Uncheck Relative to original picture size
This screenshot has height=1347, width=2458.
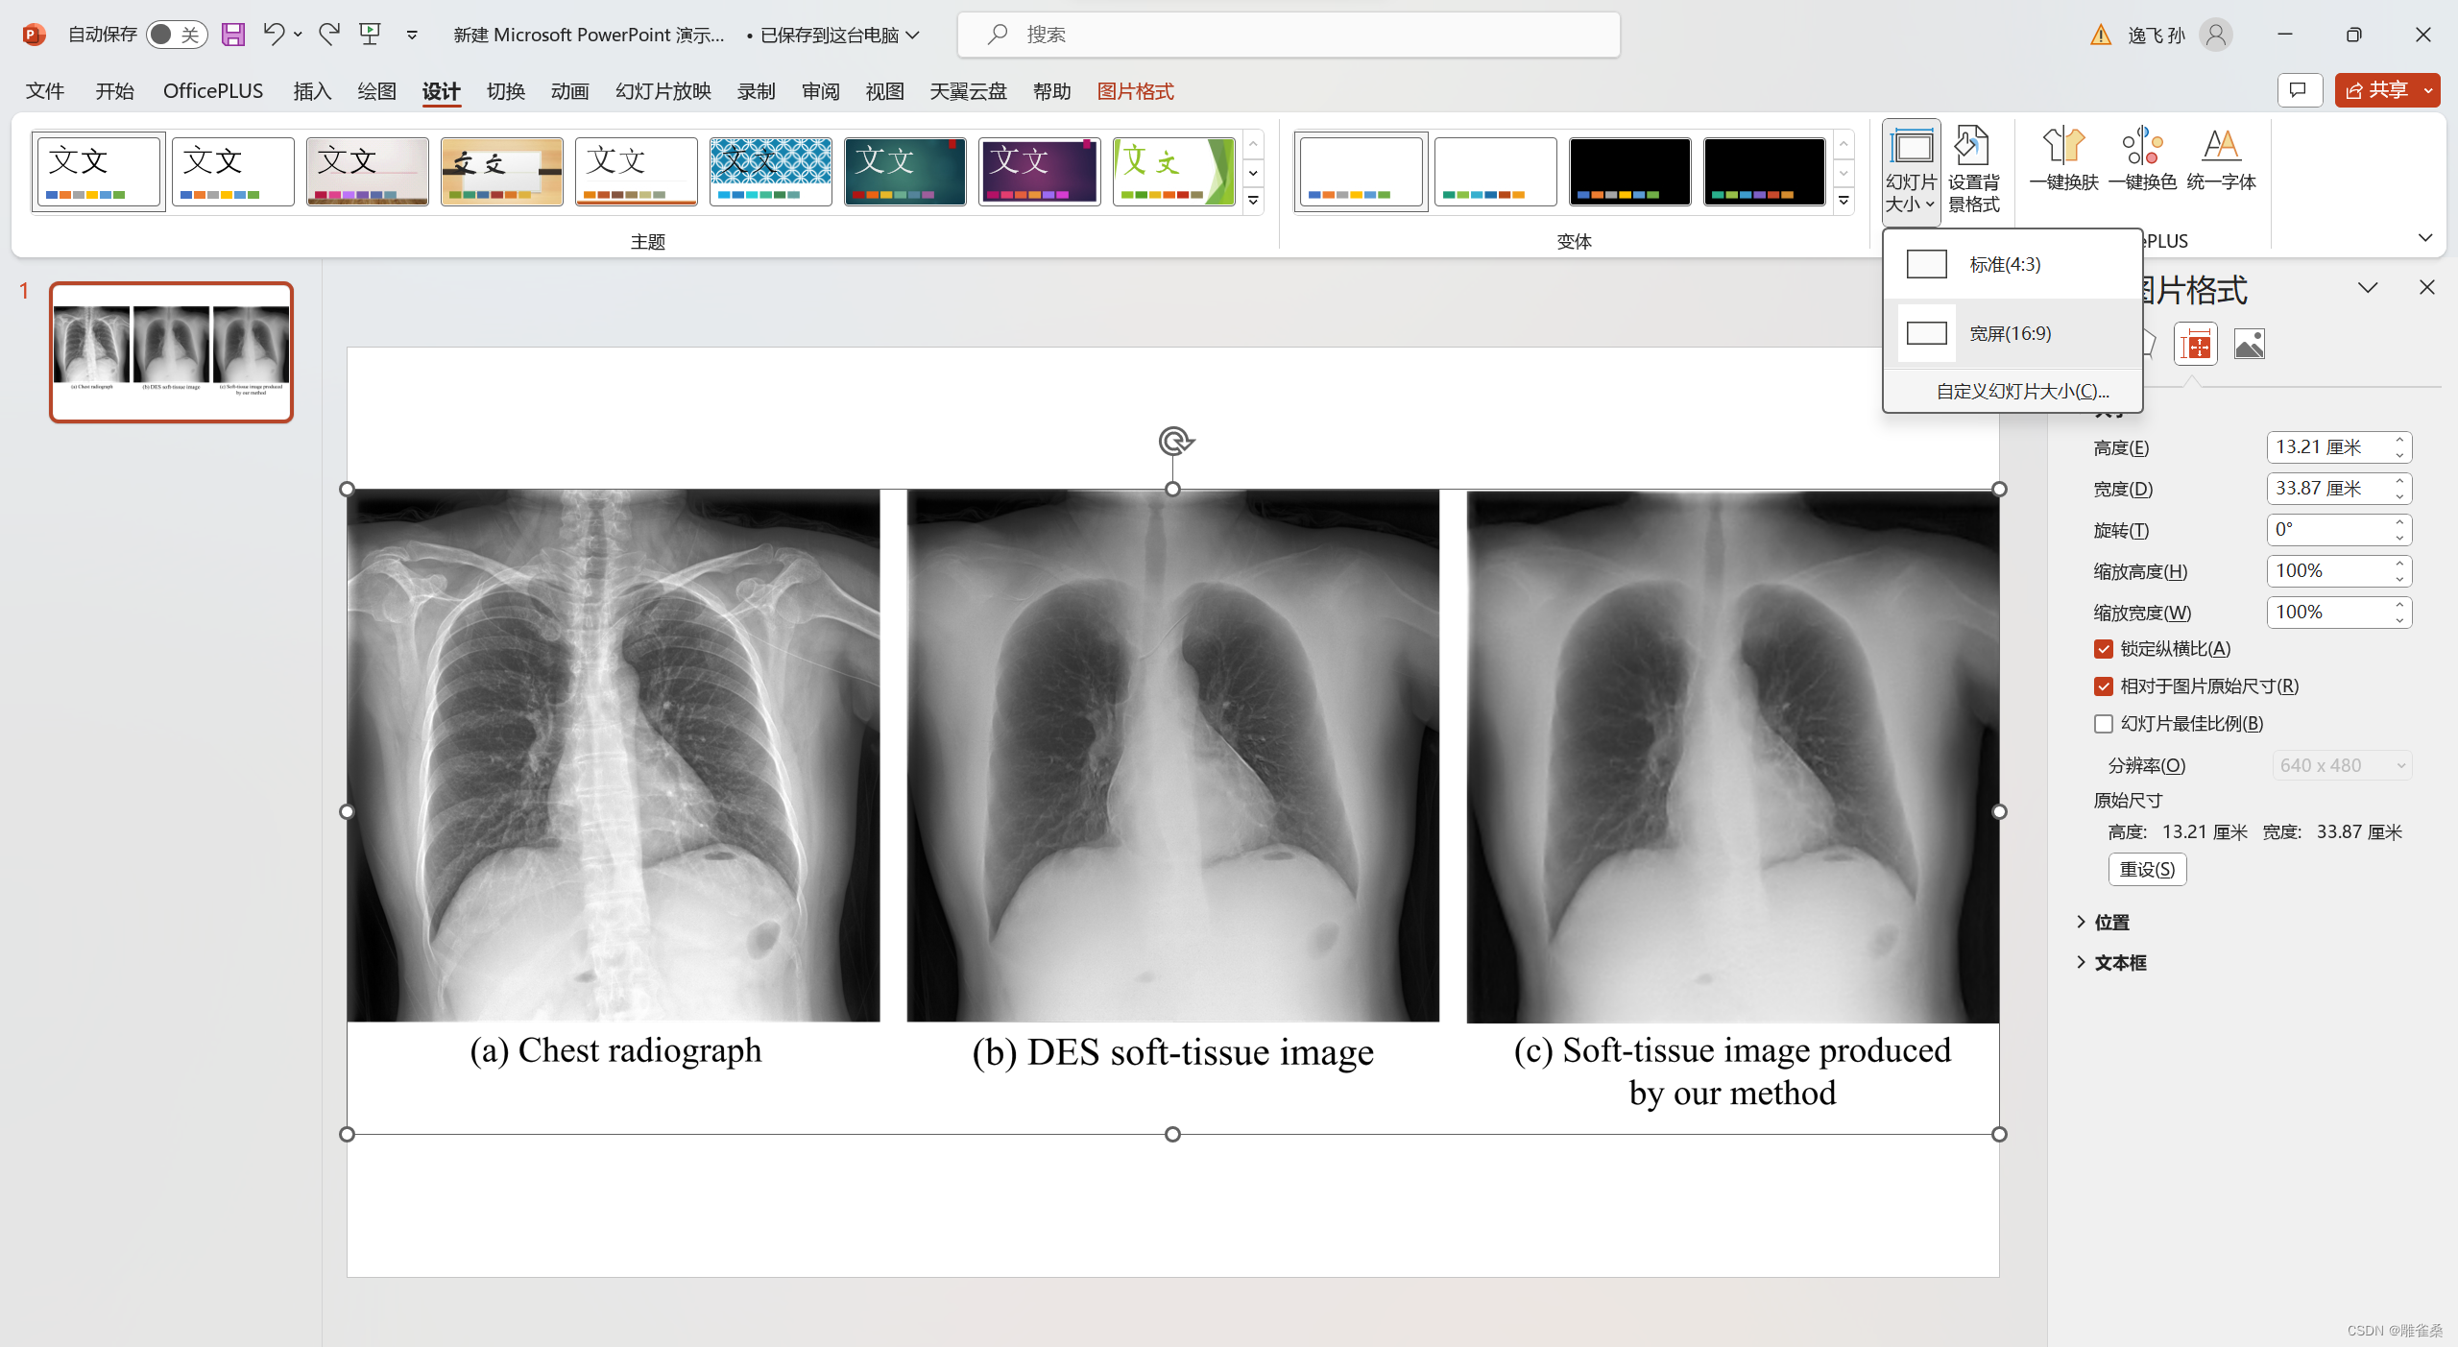pyautogui.click(x=2104, y=686)
